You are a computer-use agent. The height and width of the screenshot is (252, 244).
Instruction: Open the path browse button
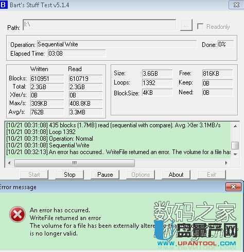pos(186,25)
